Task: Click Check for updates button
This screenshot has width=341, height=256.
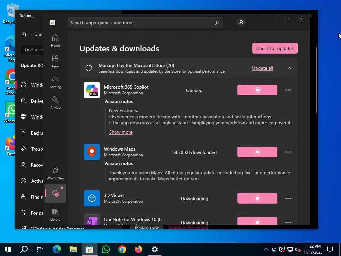Action: pyautogui.click(x=275, y=48)
